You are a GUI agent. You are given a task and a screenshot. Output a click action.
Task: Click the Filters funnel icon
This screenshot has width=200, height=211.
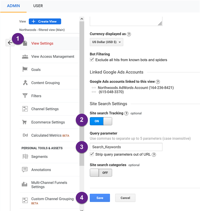(25, 96)
